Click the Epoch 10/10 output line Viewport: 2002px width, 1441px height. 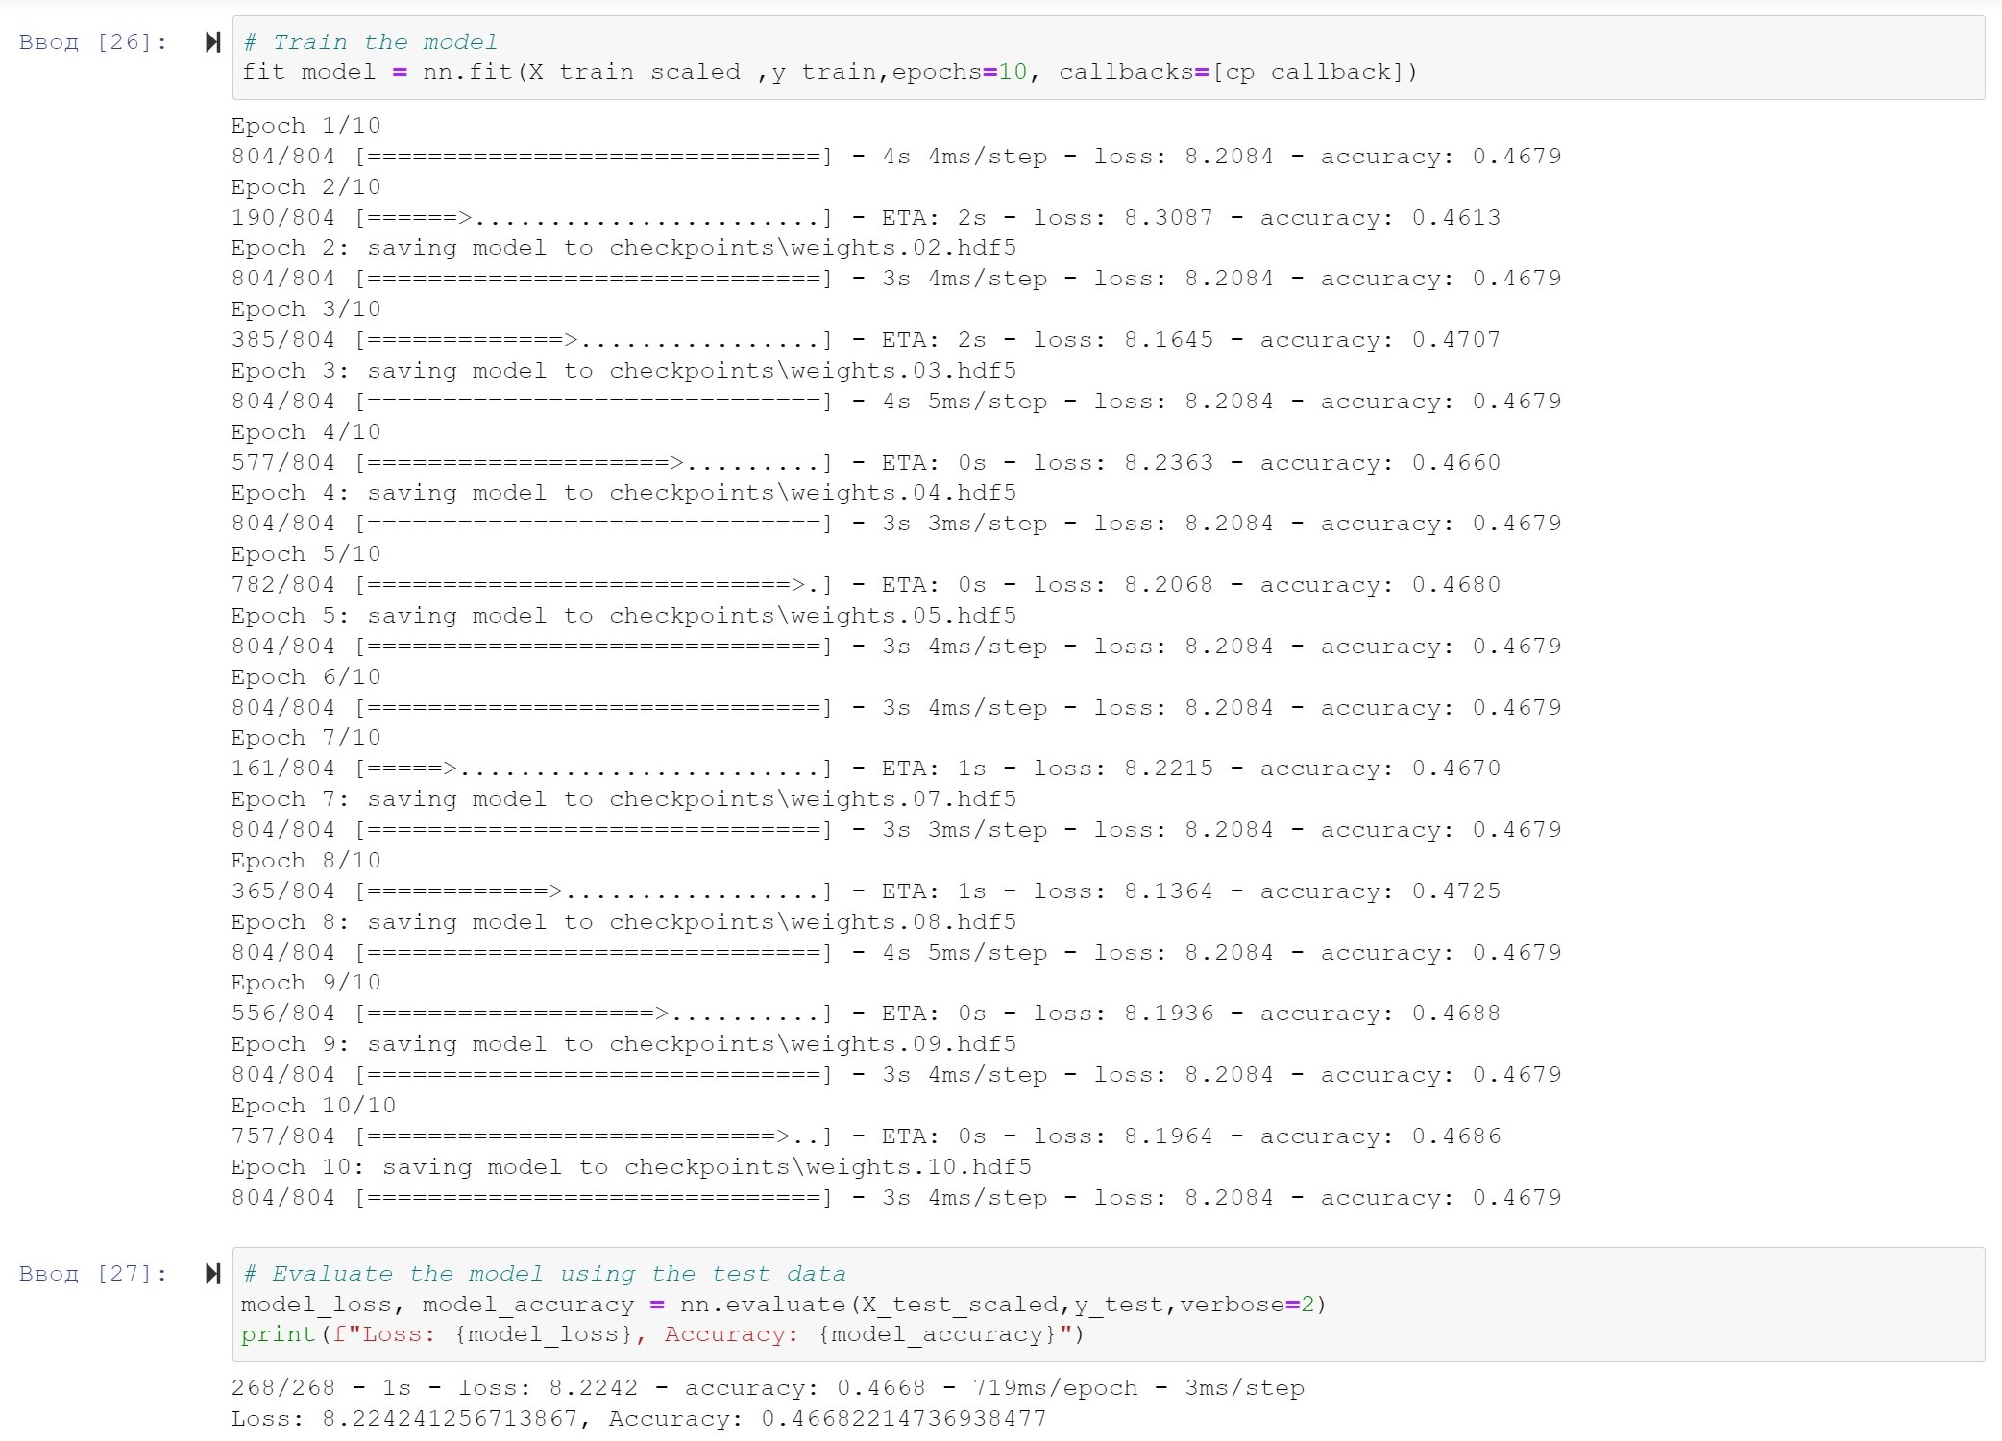(312, 1105)
